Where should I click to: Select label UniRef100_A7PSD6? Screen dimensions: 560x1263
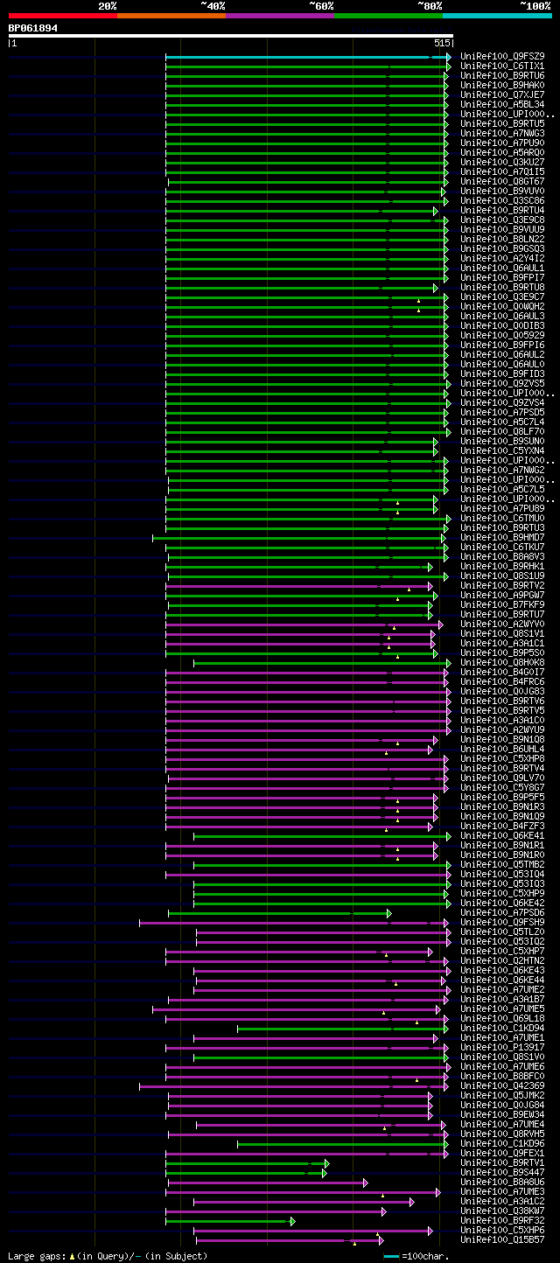[x=502, y=913]
